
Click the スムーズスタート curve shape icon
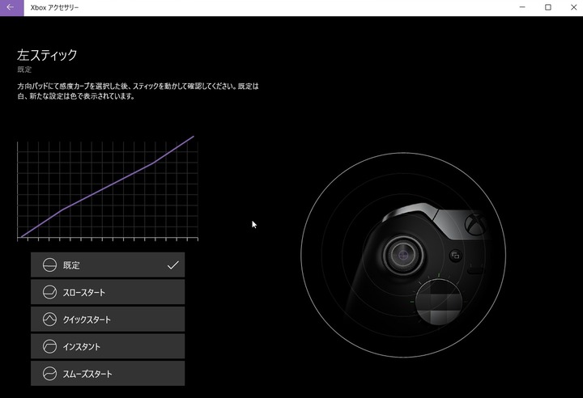49,374
